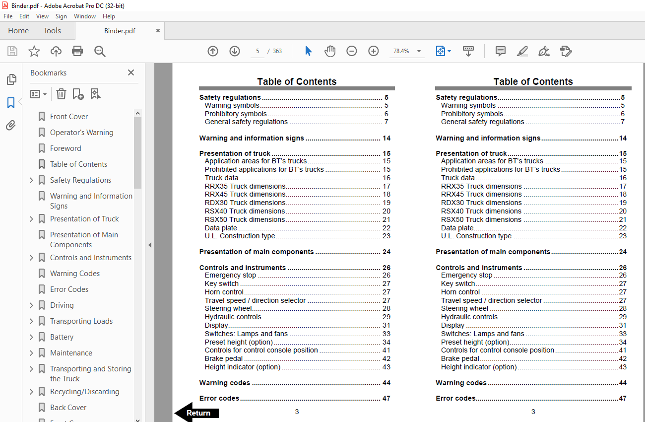645x422 pixels.
Task: Zoom out with minus icon
Action: (x=352, y=51)
